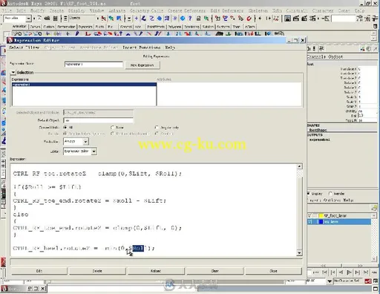Toggle the snap to grids magnet icon

click(x=217, y=19)
